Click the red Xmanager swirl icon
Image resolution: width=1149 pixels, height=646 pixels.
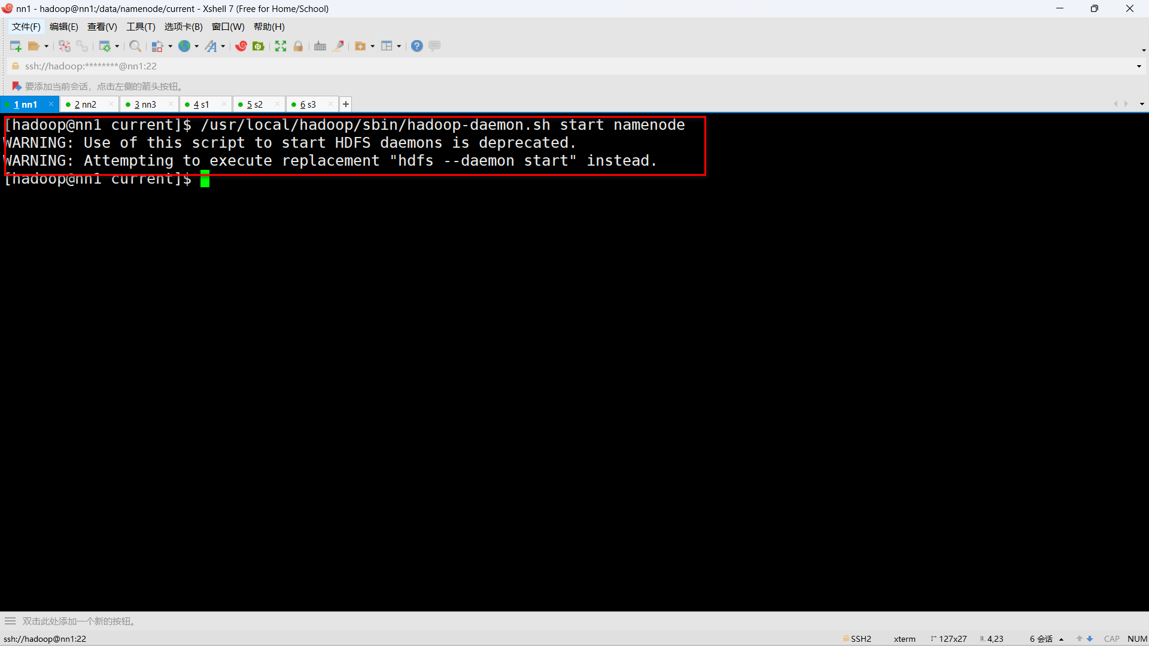point(241,46)
